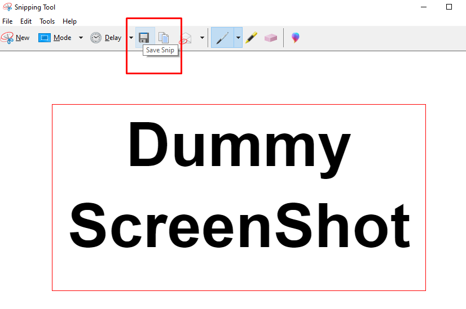This screenshot has width=466, height=309.
Task: Maximize the Snipping Tool window
Action: click(x=449, y=7)
